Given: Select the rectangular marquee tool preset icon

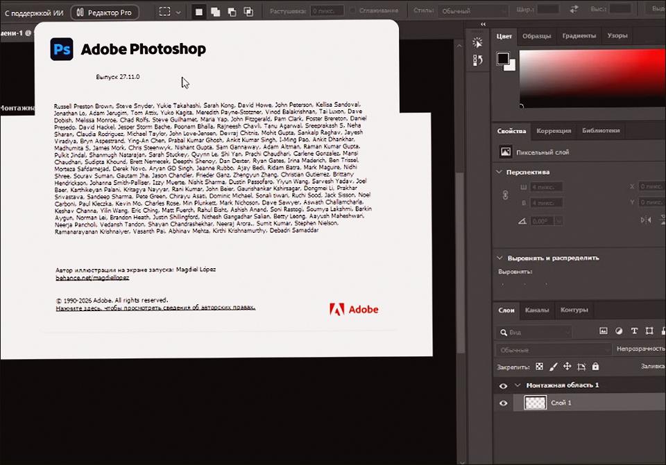Looking at the screenshot, I should tap(165, 12).
